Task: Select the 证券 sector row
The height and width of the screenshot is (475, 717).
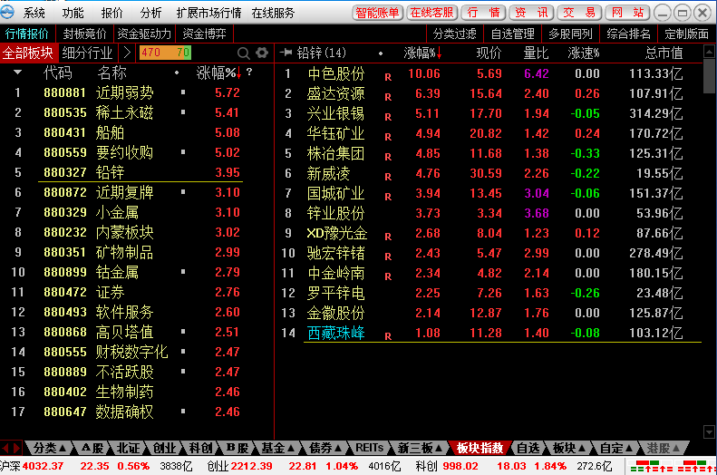Action: (137, 292)
